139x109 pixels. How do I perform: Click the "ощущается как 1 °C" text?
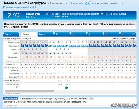[x=33, y=15]
